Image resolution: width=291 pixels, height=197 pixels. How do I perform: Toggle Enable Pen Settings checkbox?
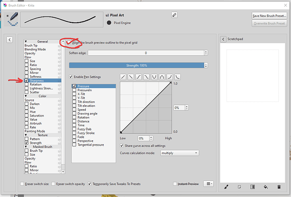(x=71, y=77)
